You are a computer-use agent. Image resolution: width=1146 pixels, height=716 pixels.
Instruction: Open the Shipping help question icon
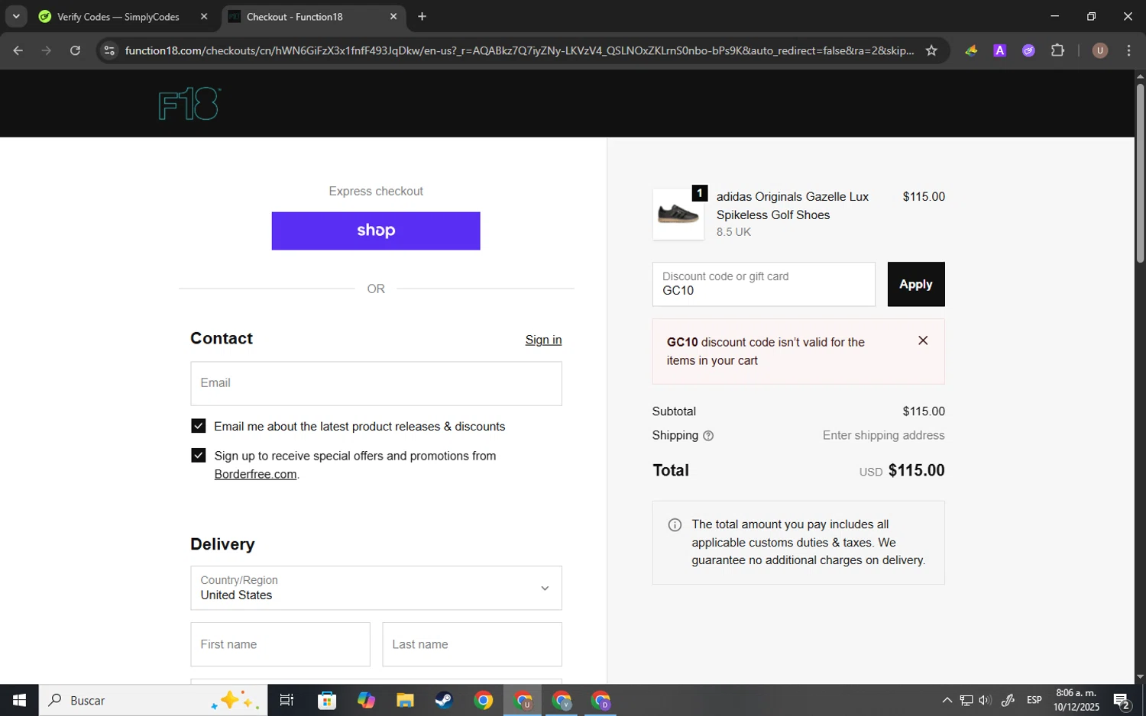coord(708,436)
